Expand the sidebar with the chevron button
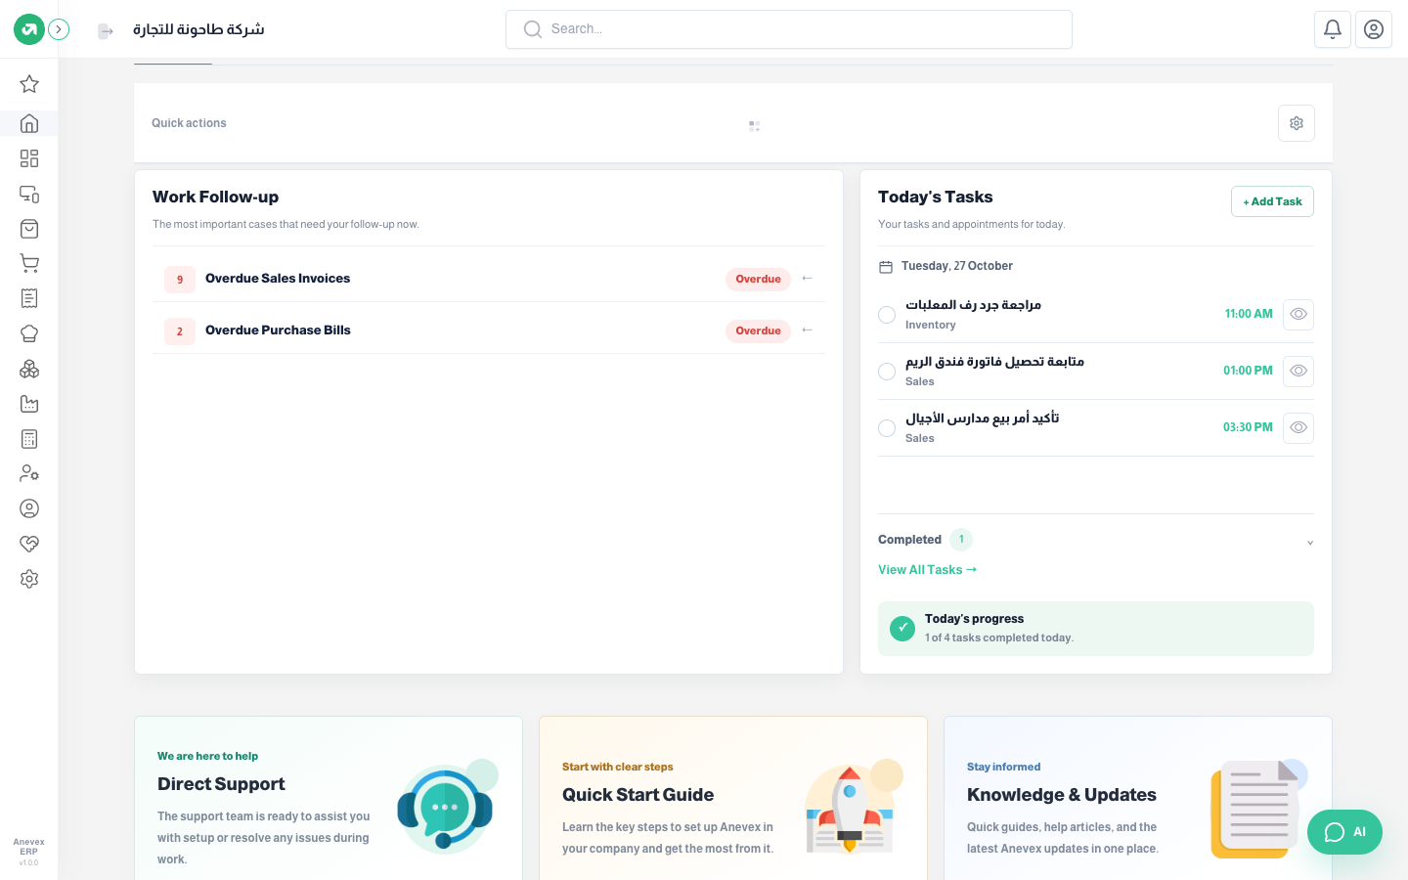The width and height of the screenshot is (1408, 880). click(x=59, y=29)
